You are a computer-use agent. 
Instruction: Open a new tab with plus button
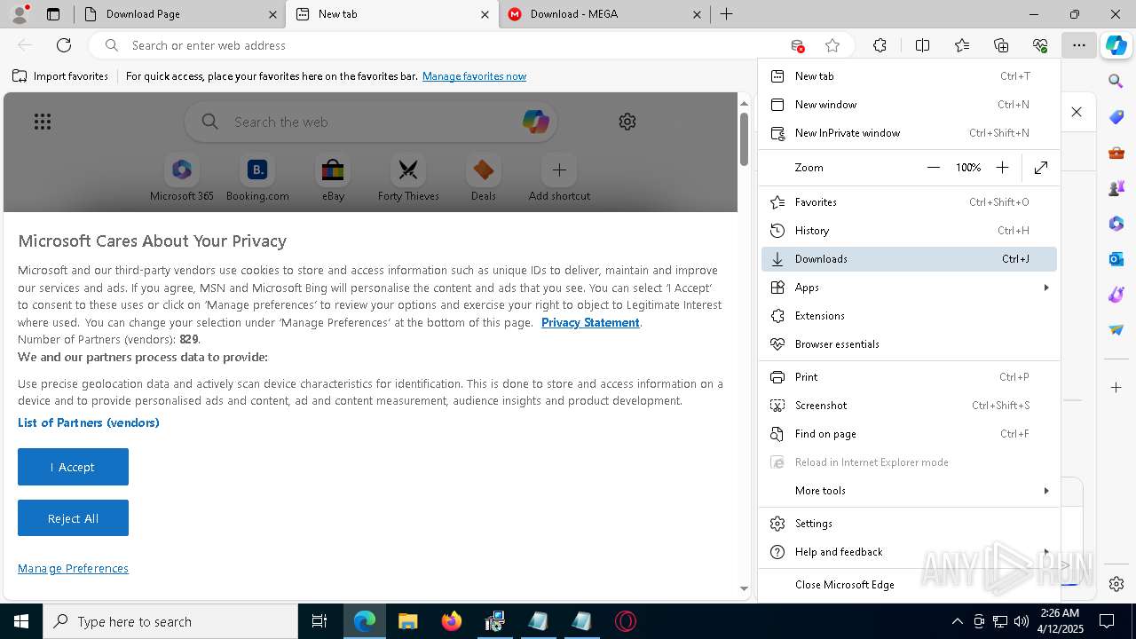coord(726,14)
